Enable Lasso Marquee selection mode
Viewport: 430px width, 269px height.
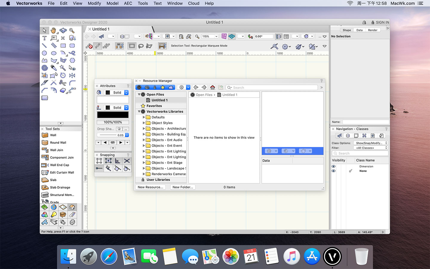click(141, 46)
